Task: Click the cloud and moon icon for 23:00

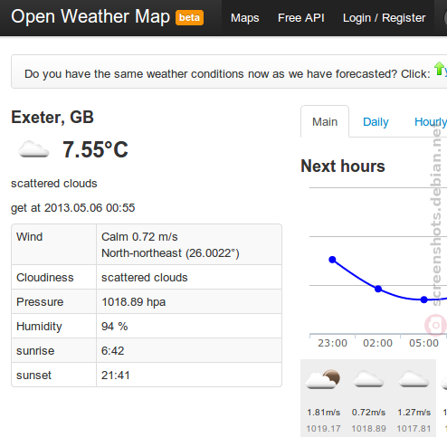Action: 323,379
